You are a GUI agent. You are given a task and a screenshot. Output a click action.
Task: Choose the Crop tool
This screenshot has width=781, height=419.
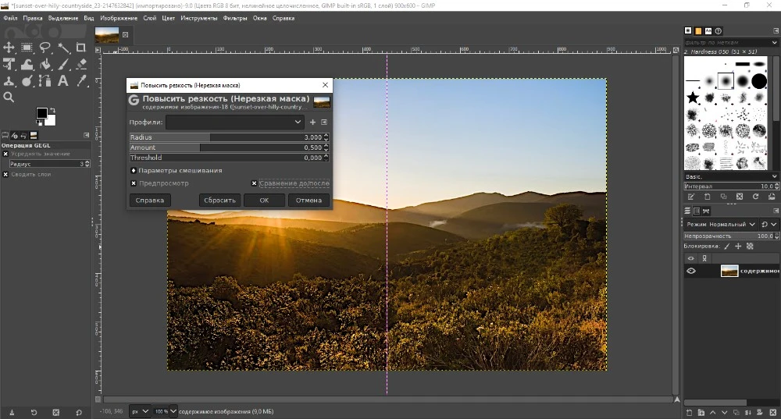click(81, 48)
